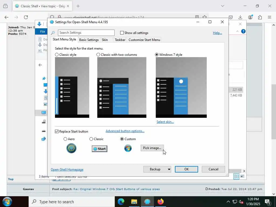Click the muted volume tray icon
The width and height of the screenshot is (276, 207).
pyautogui.click(x=241, y=202)
